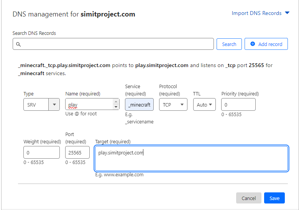Click the magnifier icon in search box
The height and width of the screenshot is (210, 299).
pos(18,44)
